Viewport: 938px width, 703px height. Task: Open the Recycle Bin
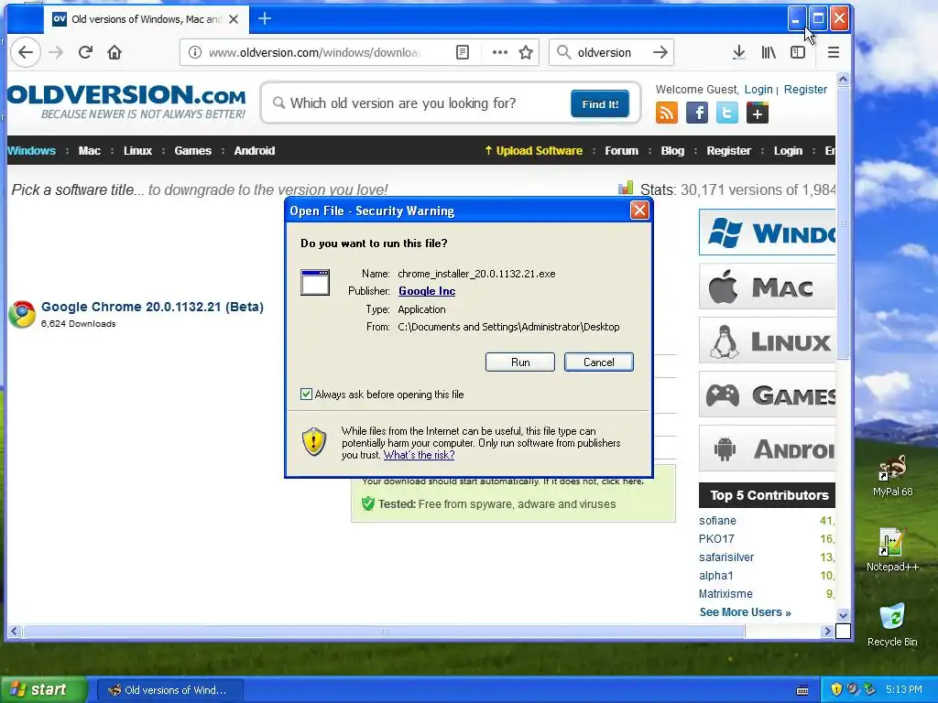coord(892,624)
